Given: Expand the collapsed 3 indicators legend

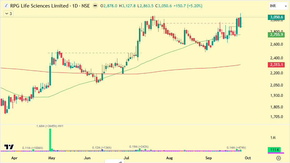Looking at the screenshot, I should pyautogui.click(x=8, y=14).
